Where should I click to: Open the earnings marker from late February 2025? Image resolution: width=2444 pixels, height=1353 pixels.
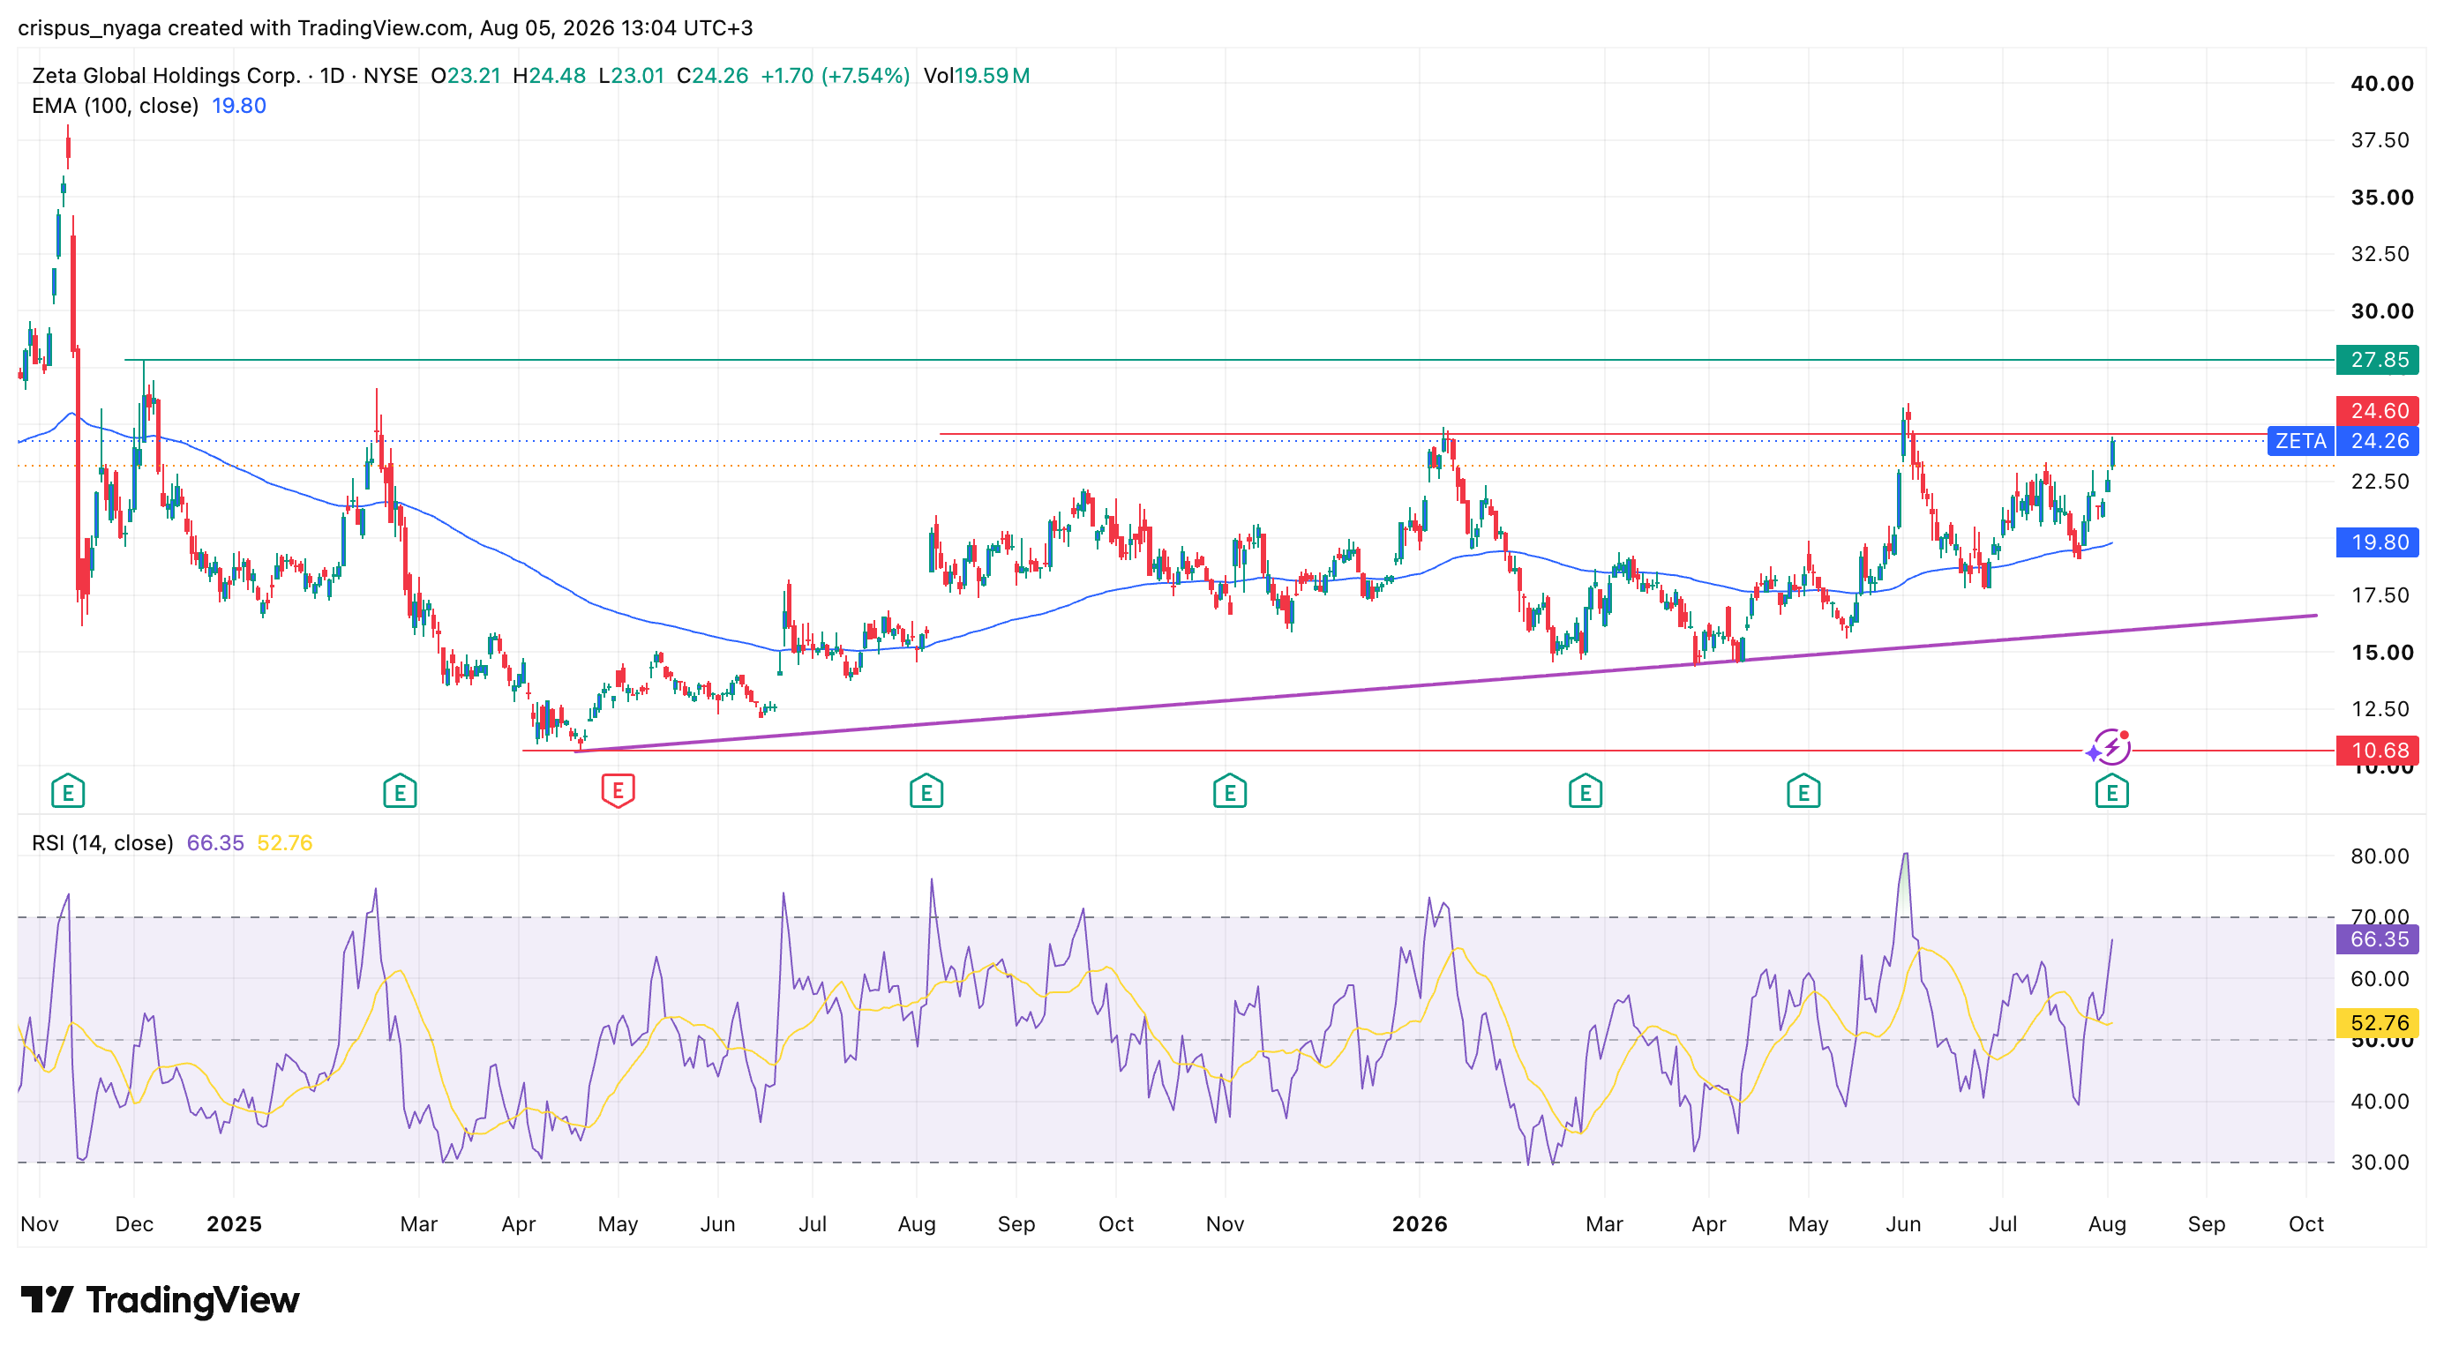coord(400,791)
